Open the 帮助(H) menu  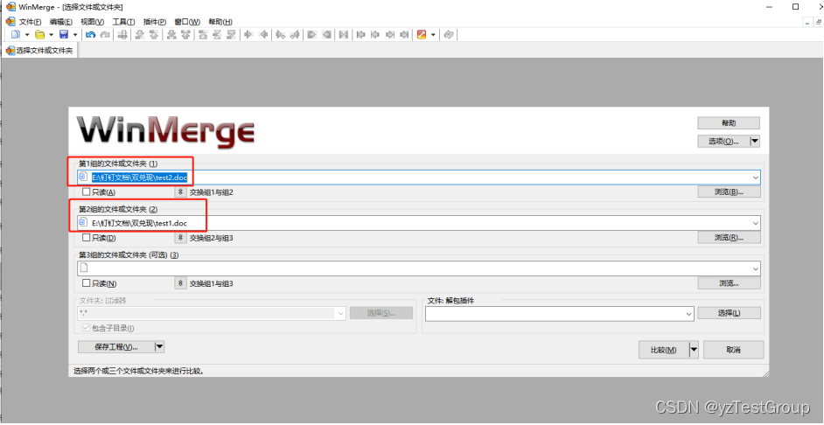(220, 22)
